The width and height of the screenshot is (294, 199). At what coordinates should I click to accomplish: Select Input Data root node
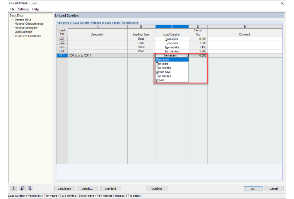(17, 15)
